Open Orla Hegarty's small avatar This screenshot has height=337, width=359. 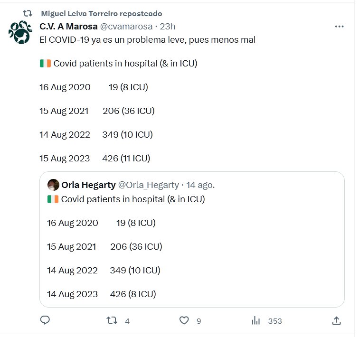click(x=53, y=185)
